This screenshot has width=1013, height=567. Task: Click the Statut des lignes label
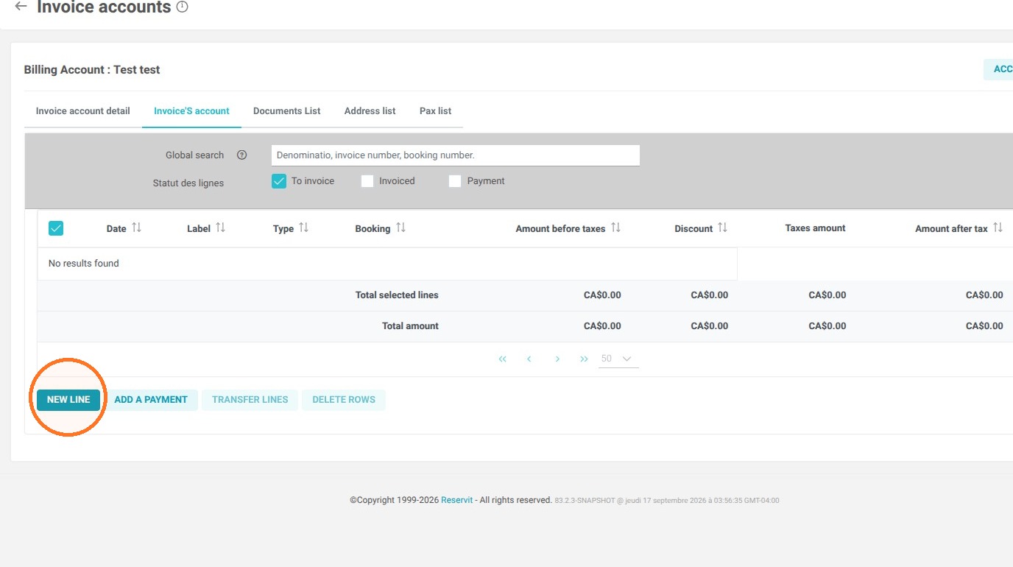[x=188, y=183]
